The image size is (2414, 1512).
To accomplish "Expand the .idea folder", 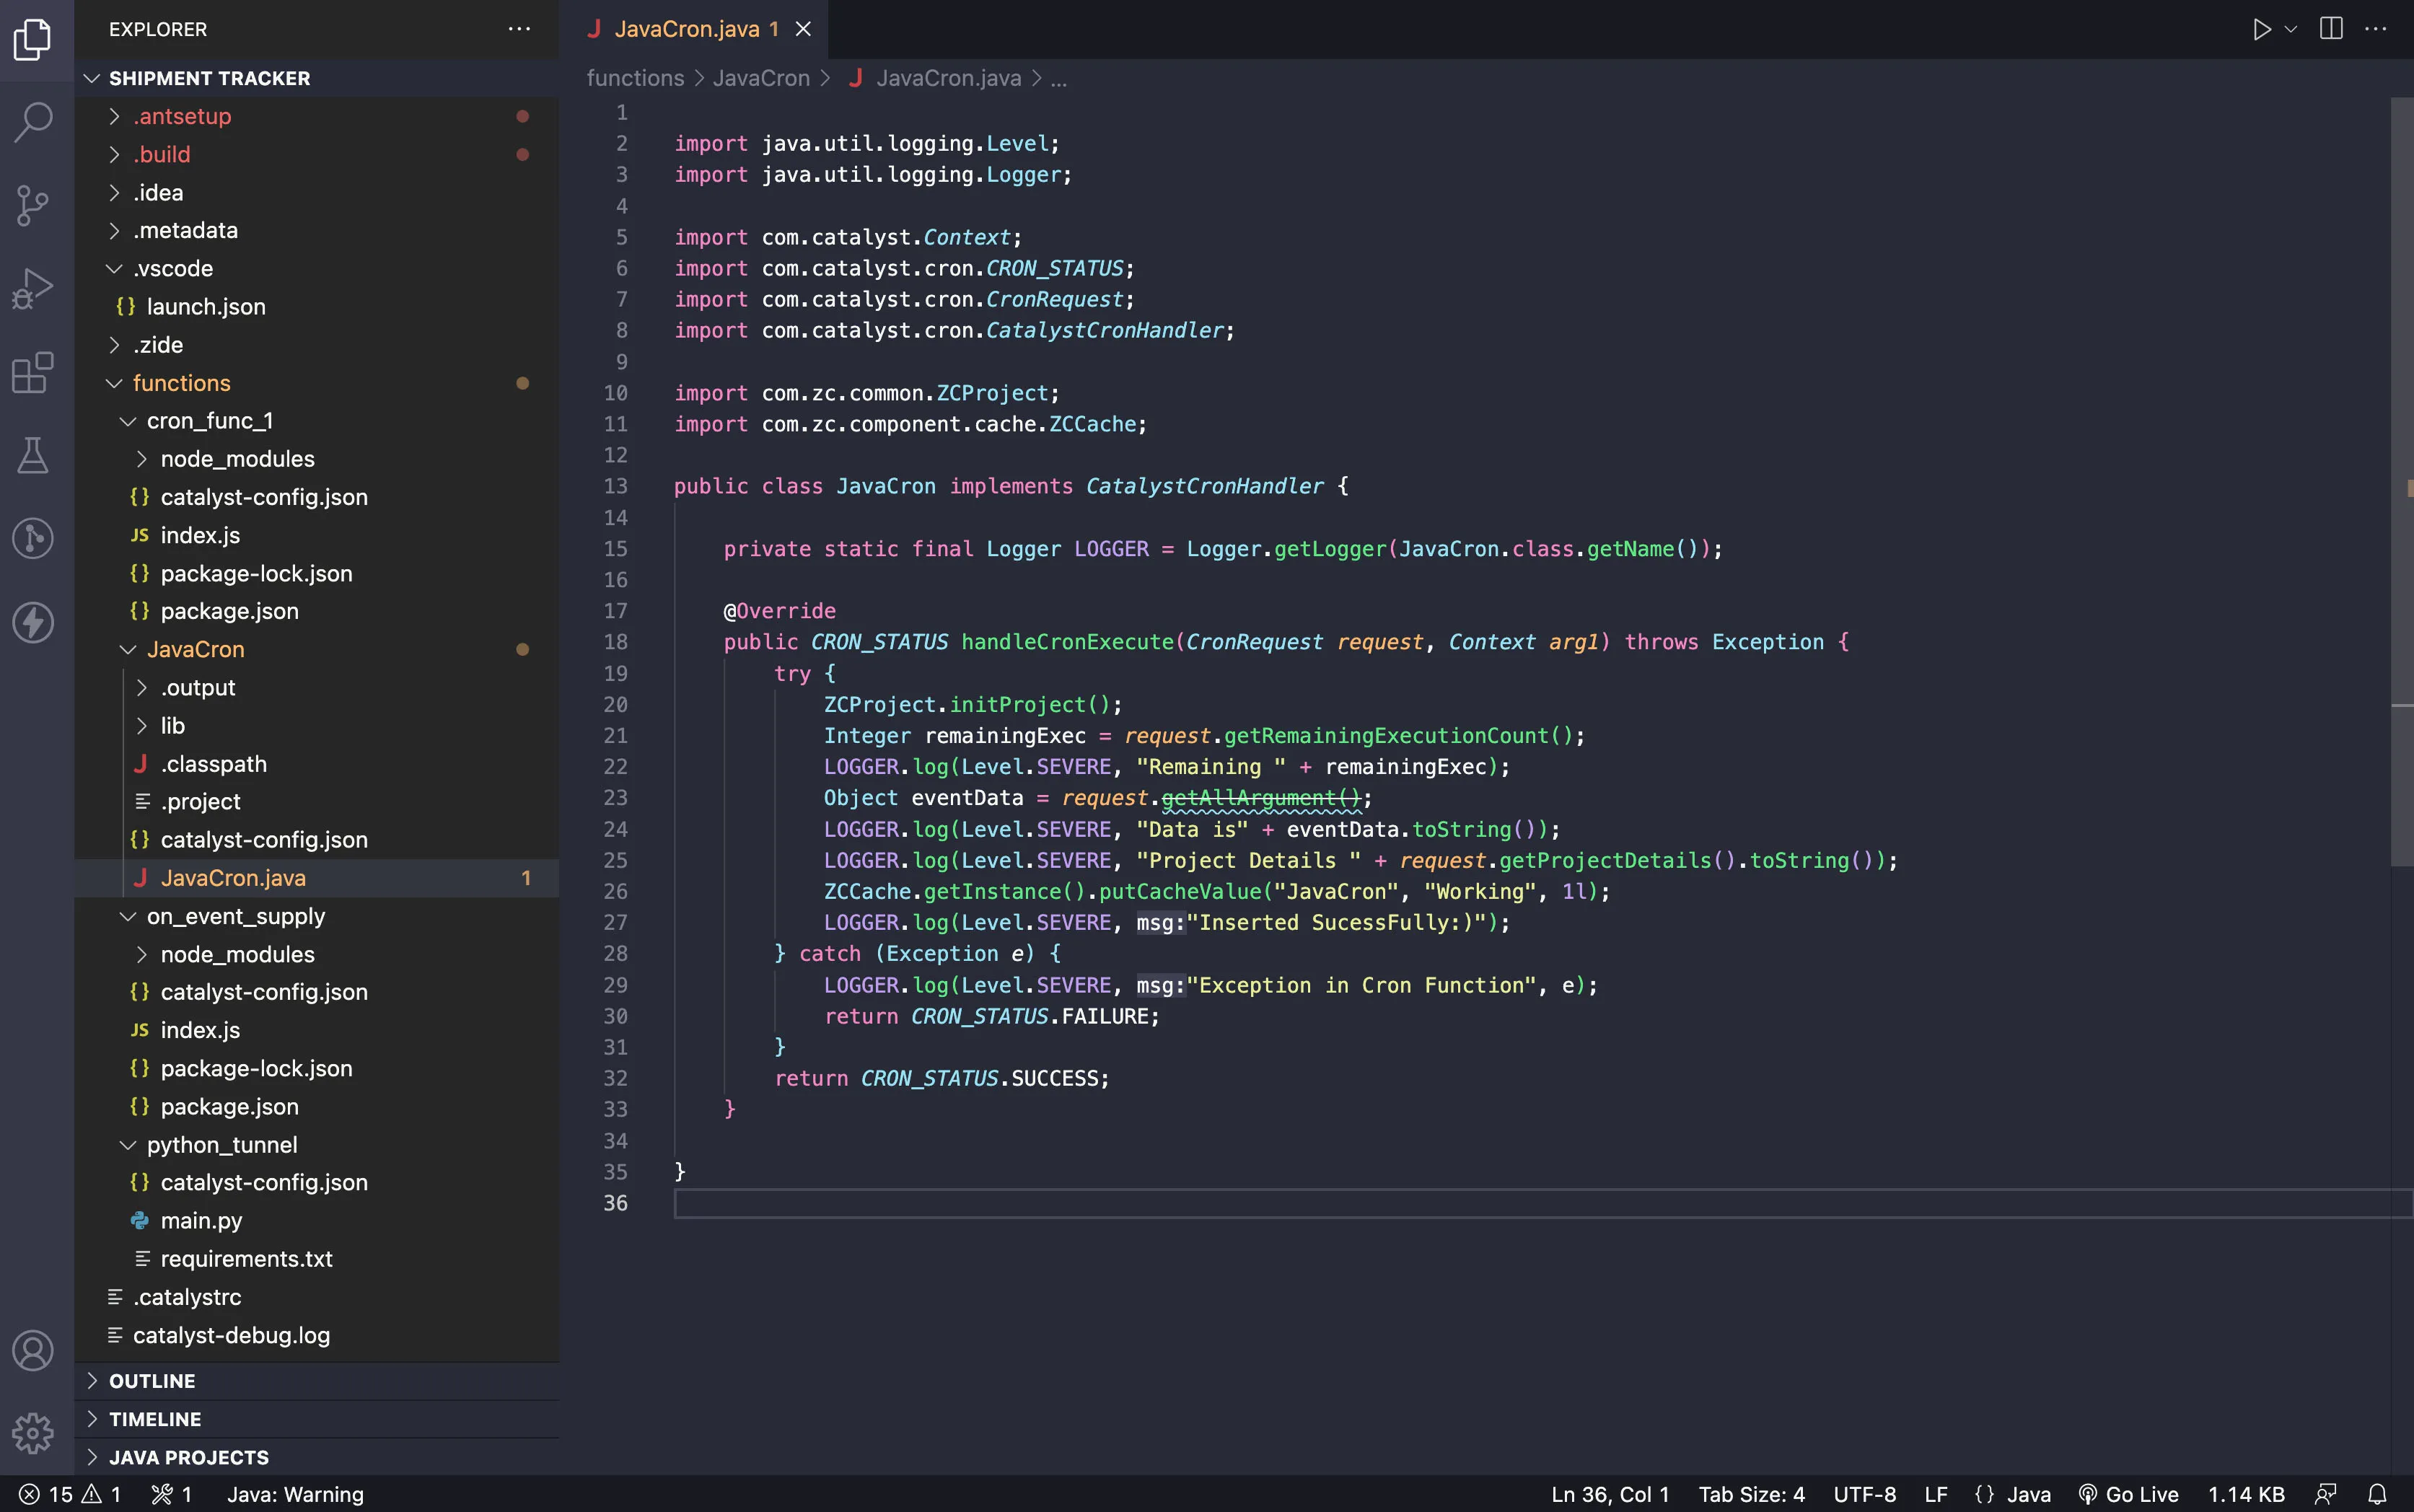I will 317,192.
